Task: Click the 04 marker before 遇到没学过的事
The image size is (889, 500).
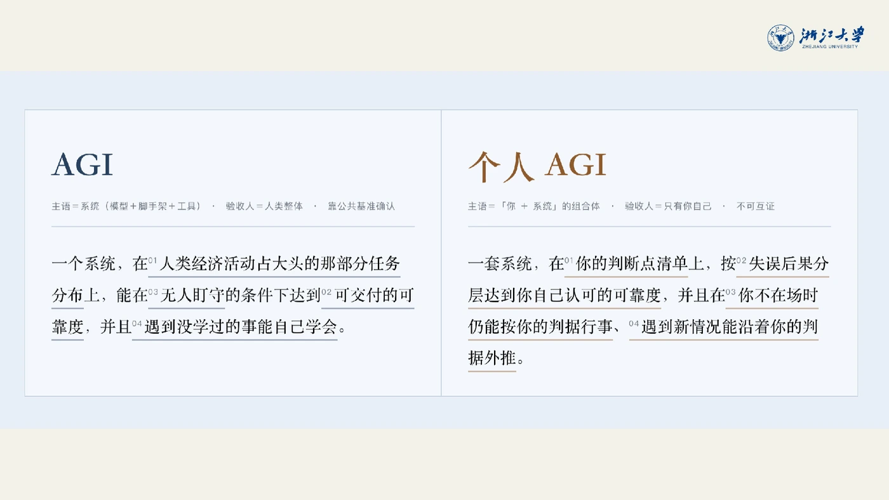Action: [x=137, y=324]
